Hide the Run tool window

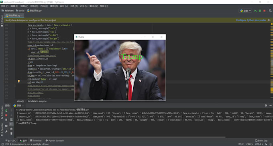[270, 106]
